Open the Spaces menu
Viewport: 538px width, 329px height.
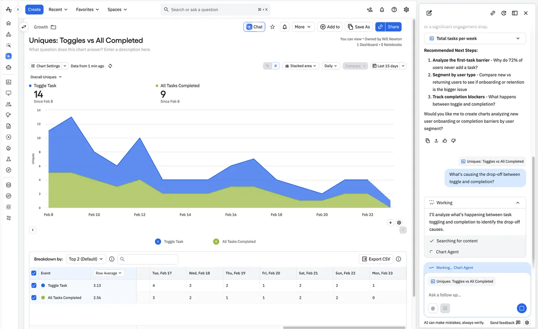pos(116,9)
